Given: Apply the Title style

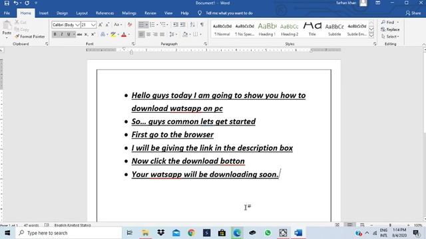Looking at the screenshot, I should [x=312, y=29].
